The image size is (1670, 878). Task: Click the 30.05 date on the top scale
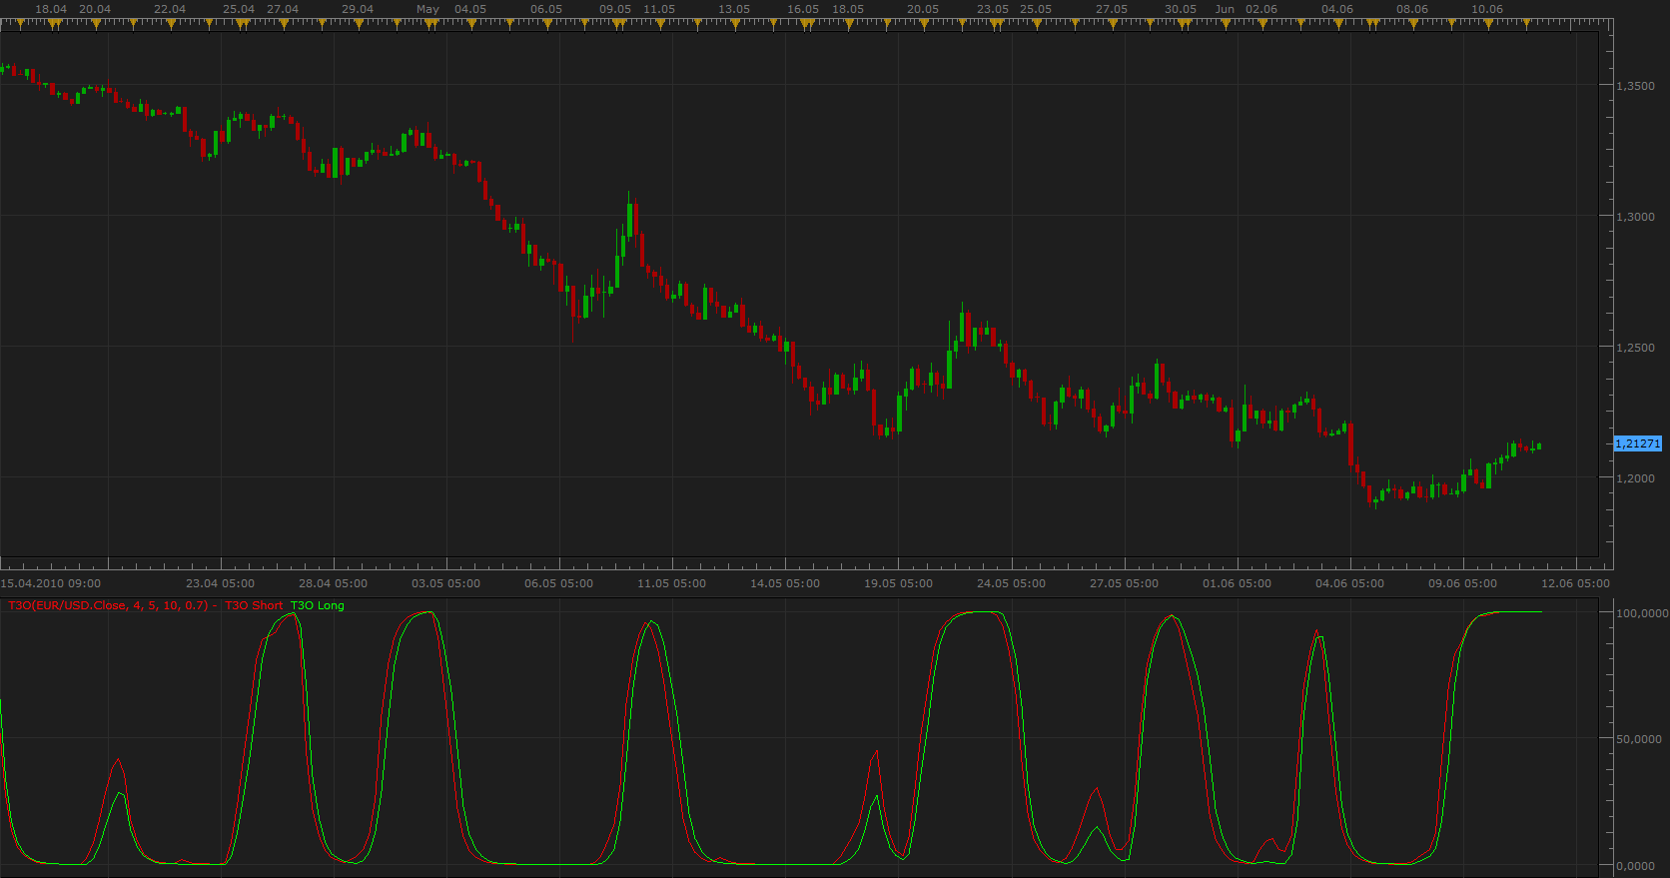coord(1181,9)
